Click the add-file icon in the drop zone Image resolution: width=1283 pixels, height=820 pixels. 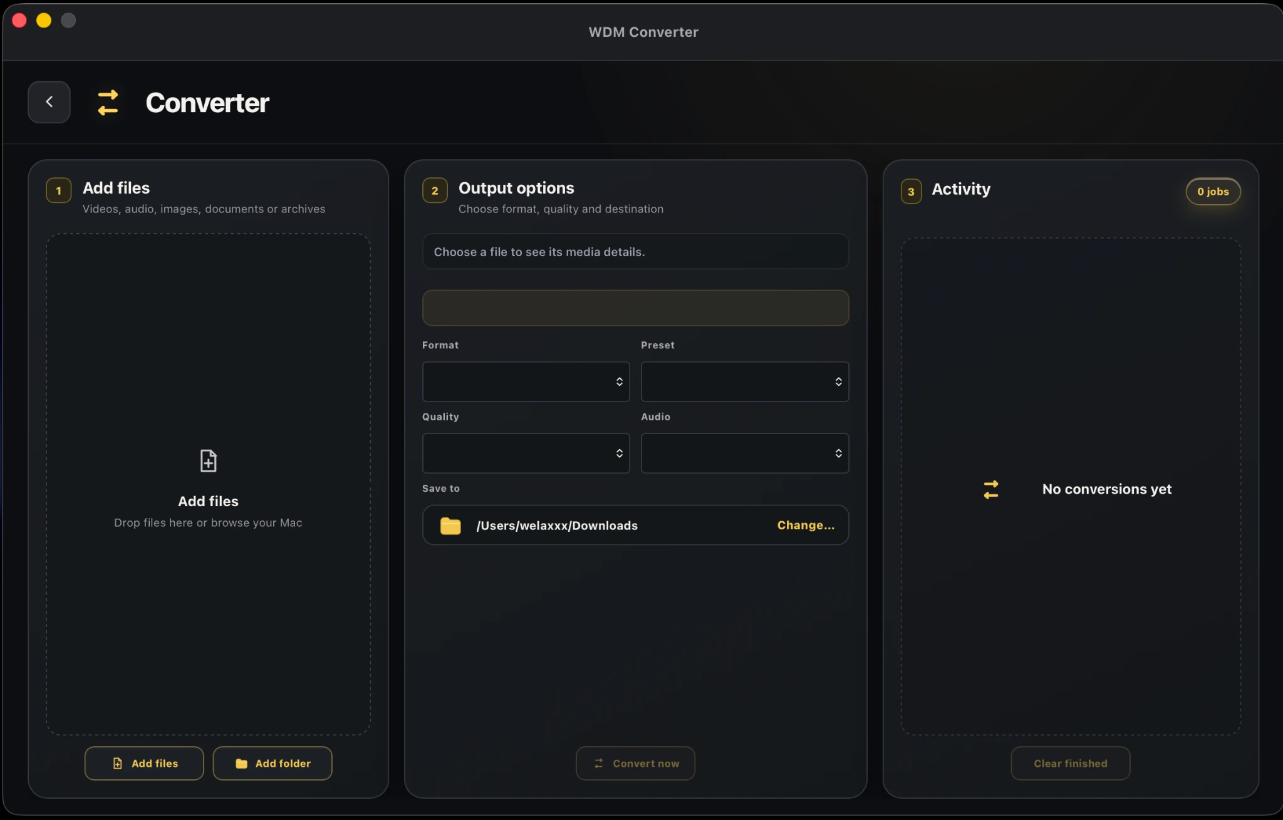click(x=208, y=460)
